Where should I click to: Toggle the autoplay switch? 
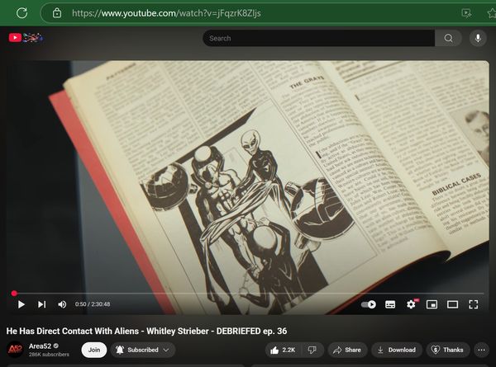click(x=369, y=304)
